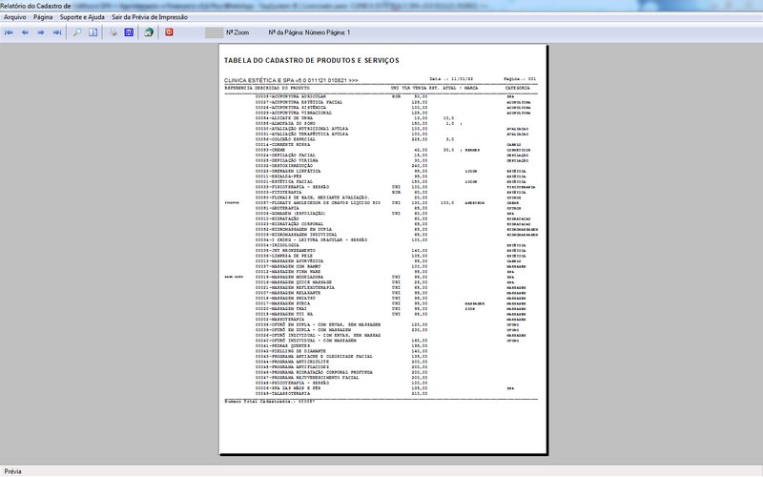Screen dimensions: 763x477
Task: Click the Nº Zoom label
Action: pos(237,32)
